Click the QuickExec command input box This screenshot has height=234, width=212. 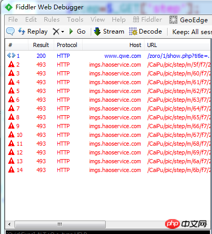108,232
